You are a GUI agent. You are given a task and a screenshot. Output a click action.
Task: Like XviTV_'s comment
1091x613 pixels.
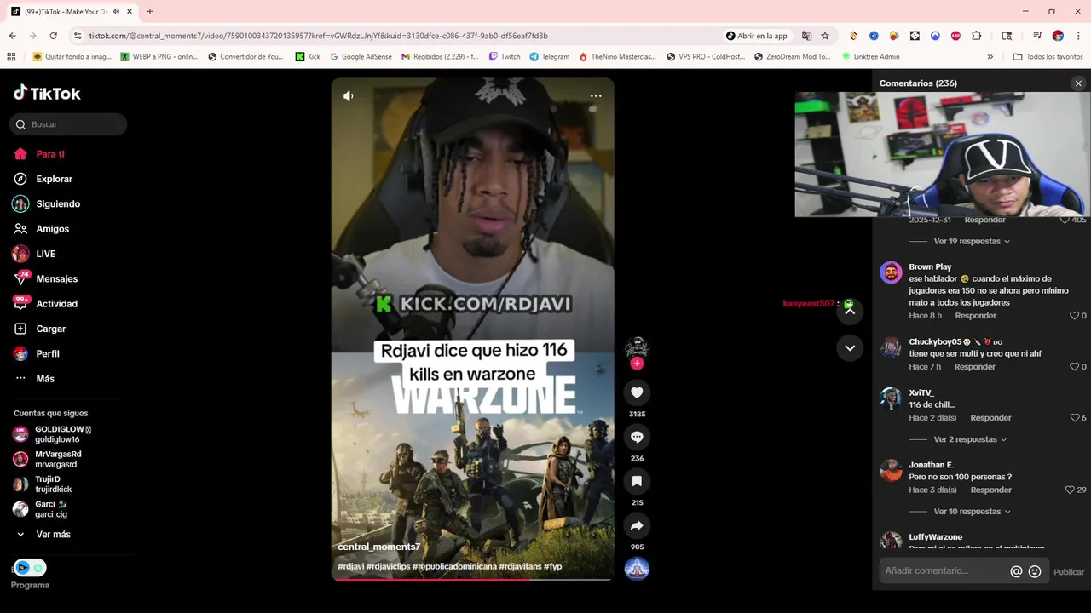point(1074,418)
